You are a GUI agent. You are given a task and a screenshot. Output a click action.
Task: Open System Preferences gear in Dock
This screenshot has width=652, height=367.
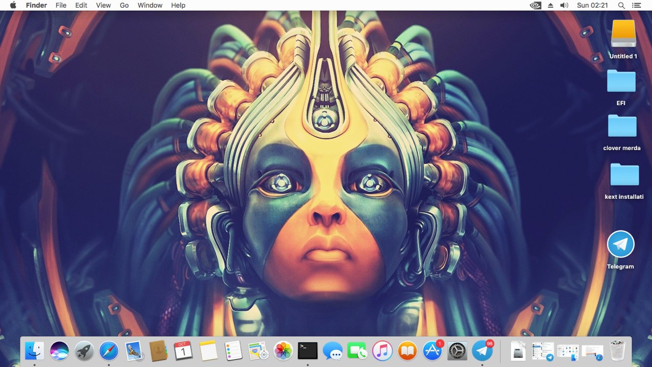coord(457,350)
